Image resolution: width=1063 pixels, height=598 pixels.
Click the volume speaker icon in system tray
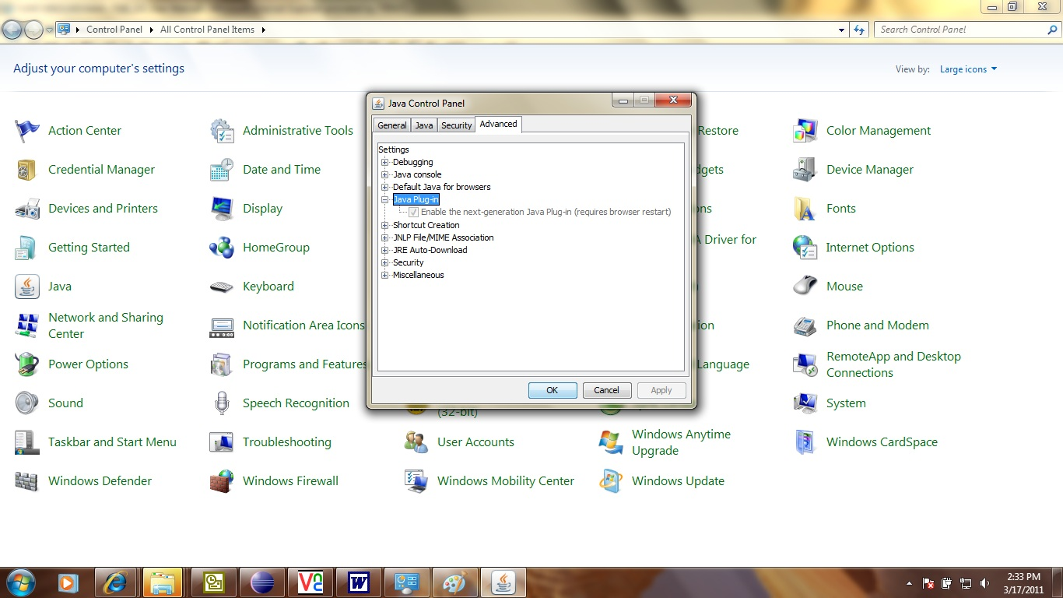pyautogui.click(x=984, y=583)
